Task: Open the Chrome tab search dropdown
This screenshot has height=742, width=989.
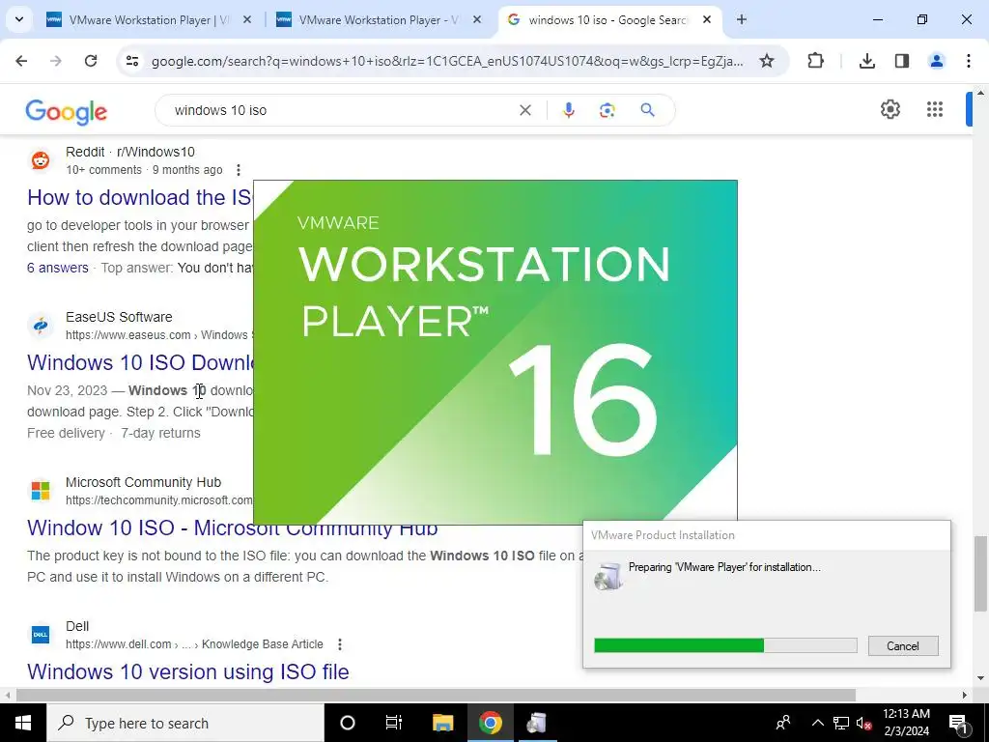Action: pos(19,19)
